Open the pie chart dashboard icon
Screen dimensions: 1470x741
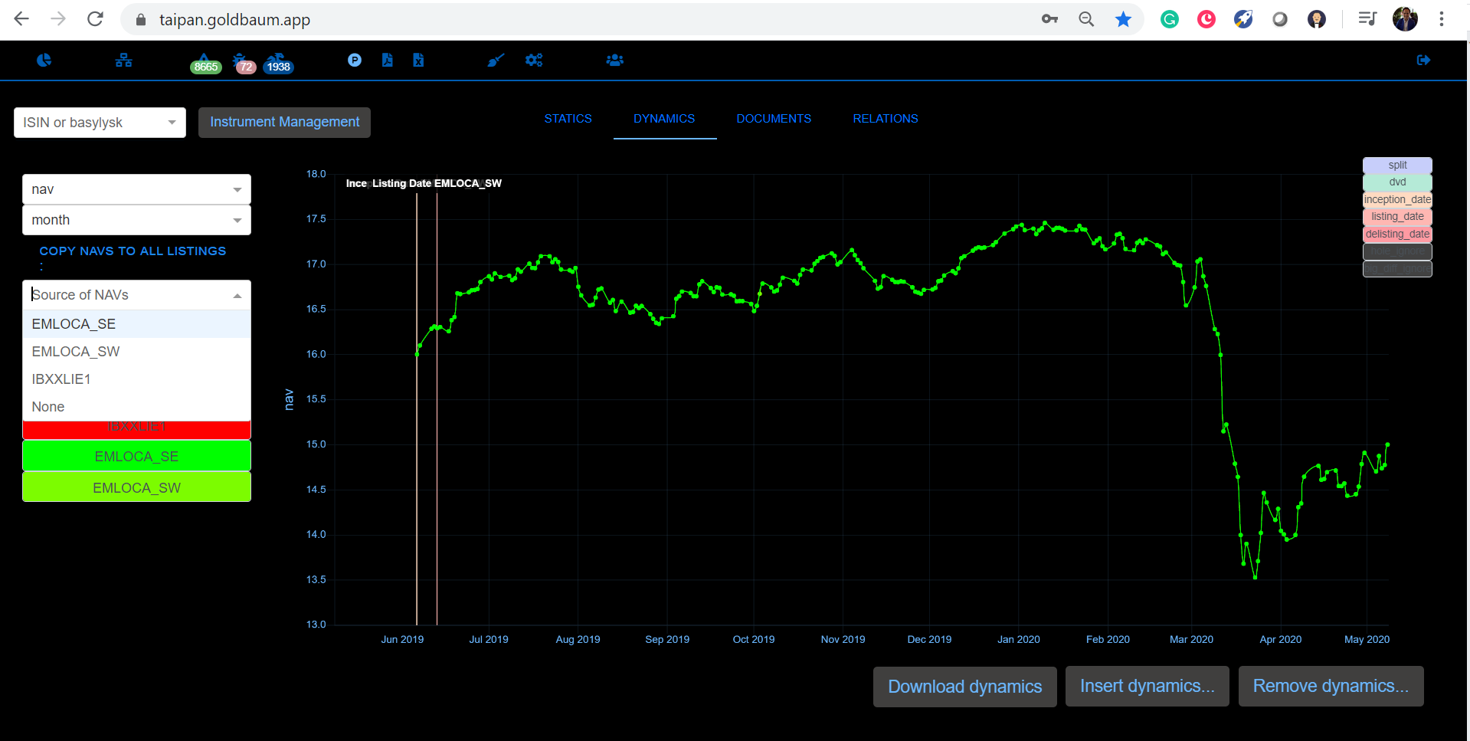coord(44,60)
